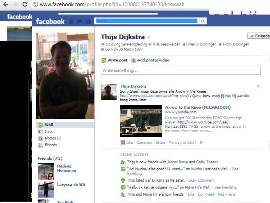This screenshot has height=203, width=270.
Task: Click the Info card icon
Action: tap(41, 132)
